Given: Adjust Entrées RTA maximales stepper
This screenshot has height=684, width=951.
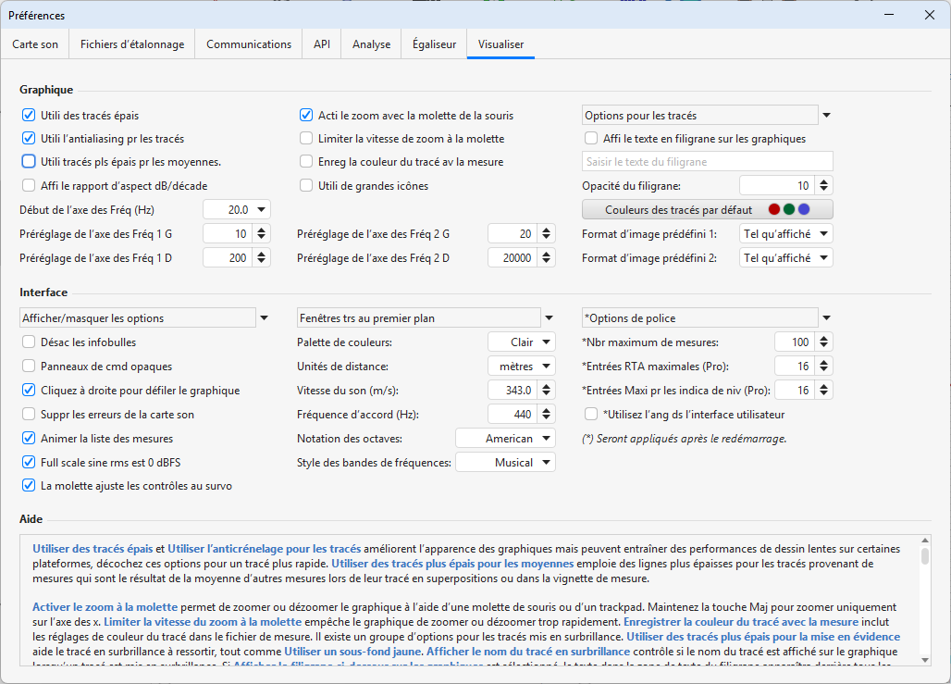Looking at the screenshot, I should (x=823, y=366).
